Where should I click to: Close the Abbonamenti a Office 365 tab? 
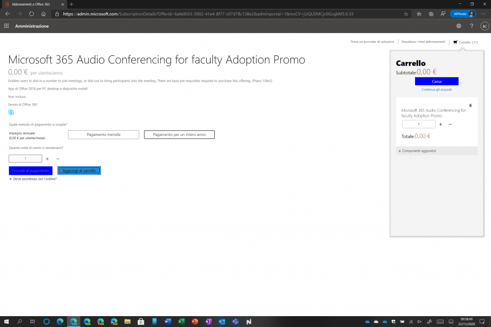tap(62, 5)
